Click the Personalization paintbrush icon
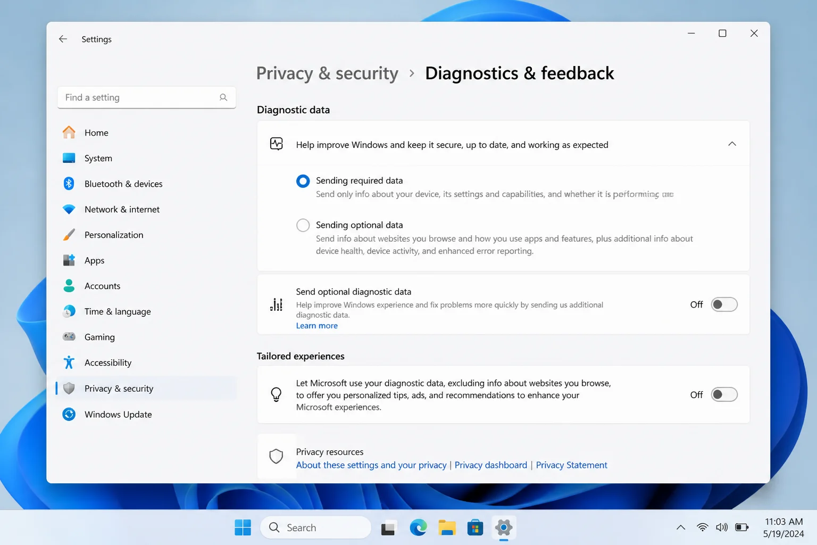Viewport: 817px width, 545px height. tap(69, 235)
